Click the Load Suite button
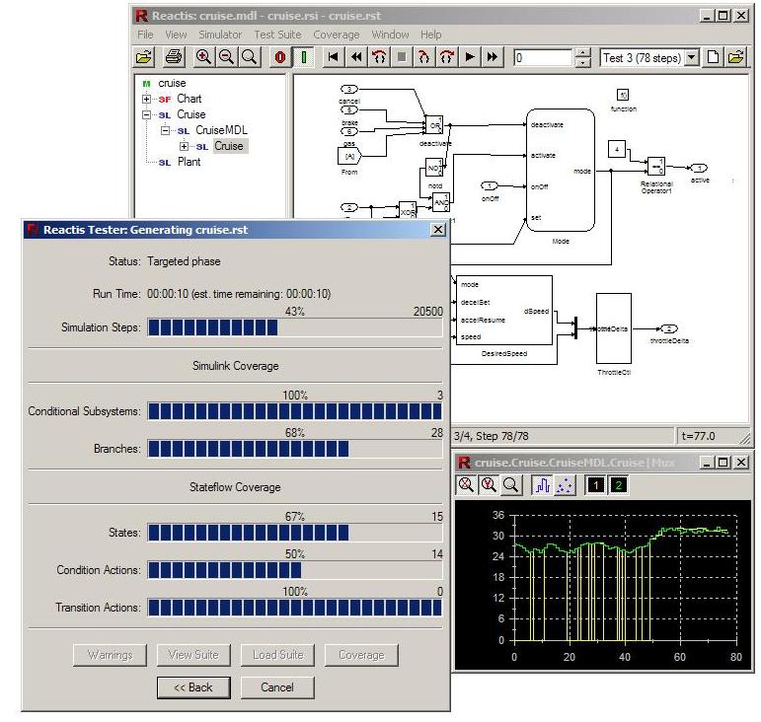Image resolution: width=761 pixels, height=722 pixels. point(277,655)
